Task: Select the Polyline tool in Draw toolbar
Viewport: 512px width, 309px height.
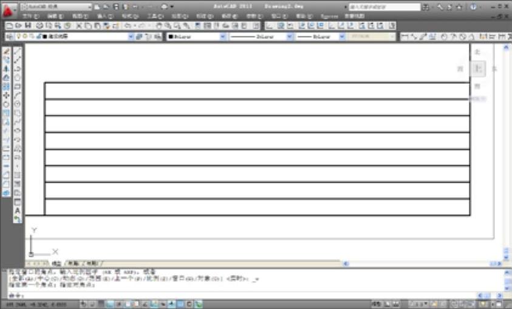Action: (x=17, y=69)
